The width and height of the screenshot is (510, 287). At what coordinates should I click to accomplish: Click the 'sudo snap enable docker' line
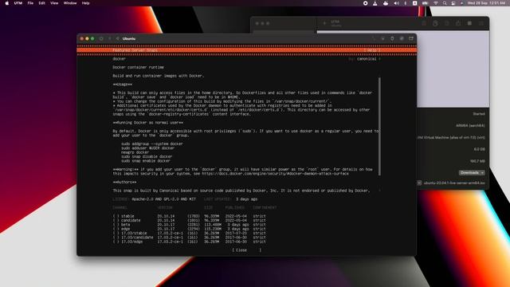(x=145, y=161)
